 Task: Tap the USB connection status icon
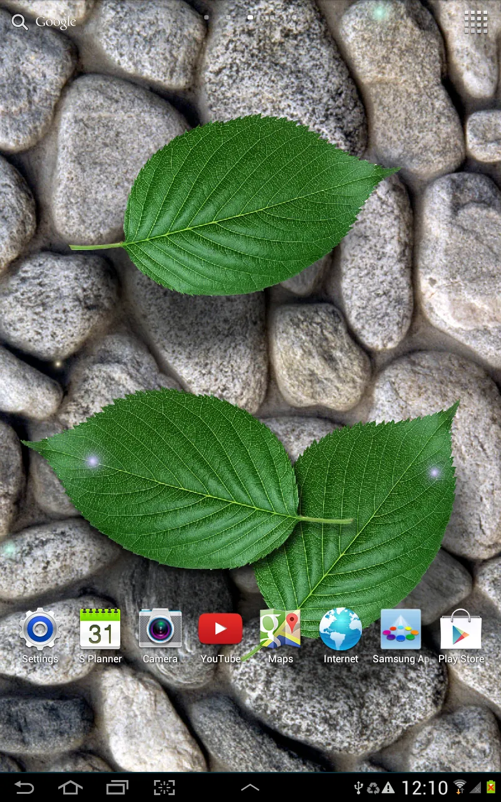(x=359, y=788)
